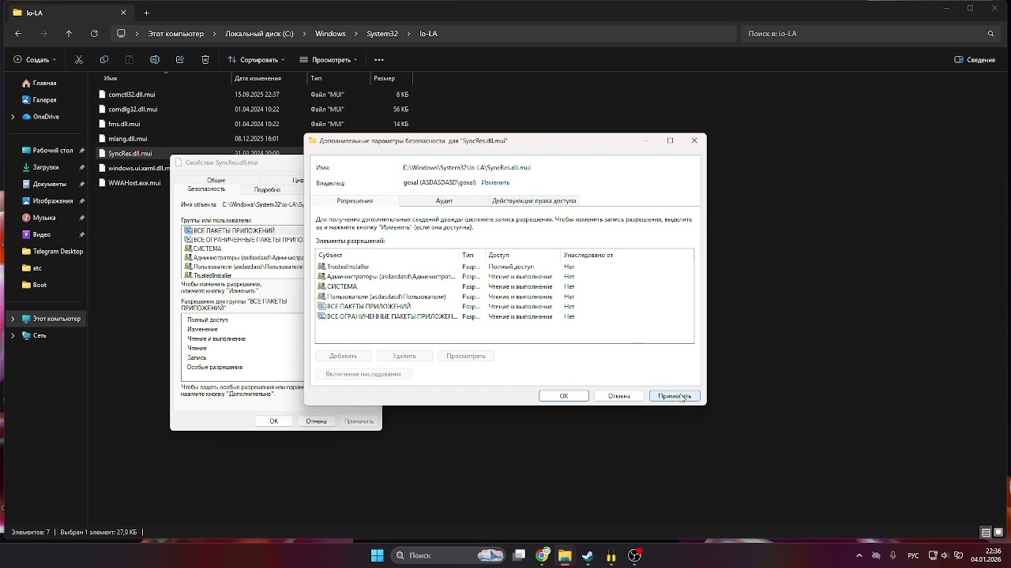Open Task View on taskbar
Image resolution: width=1011 pixels, height=568 pixels.
coord(519,555)
